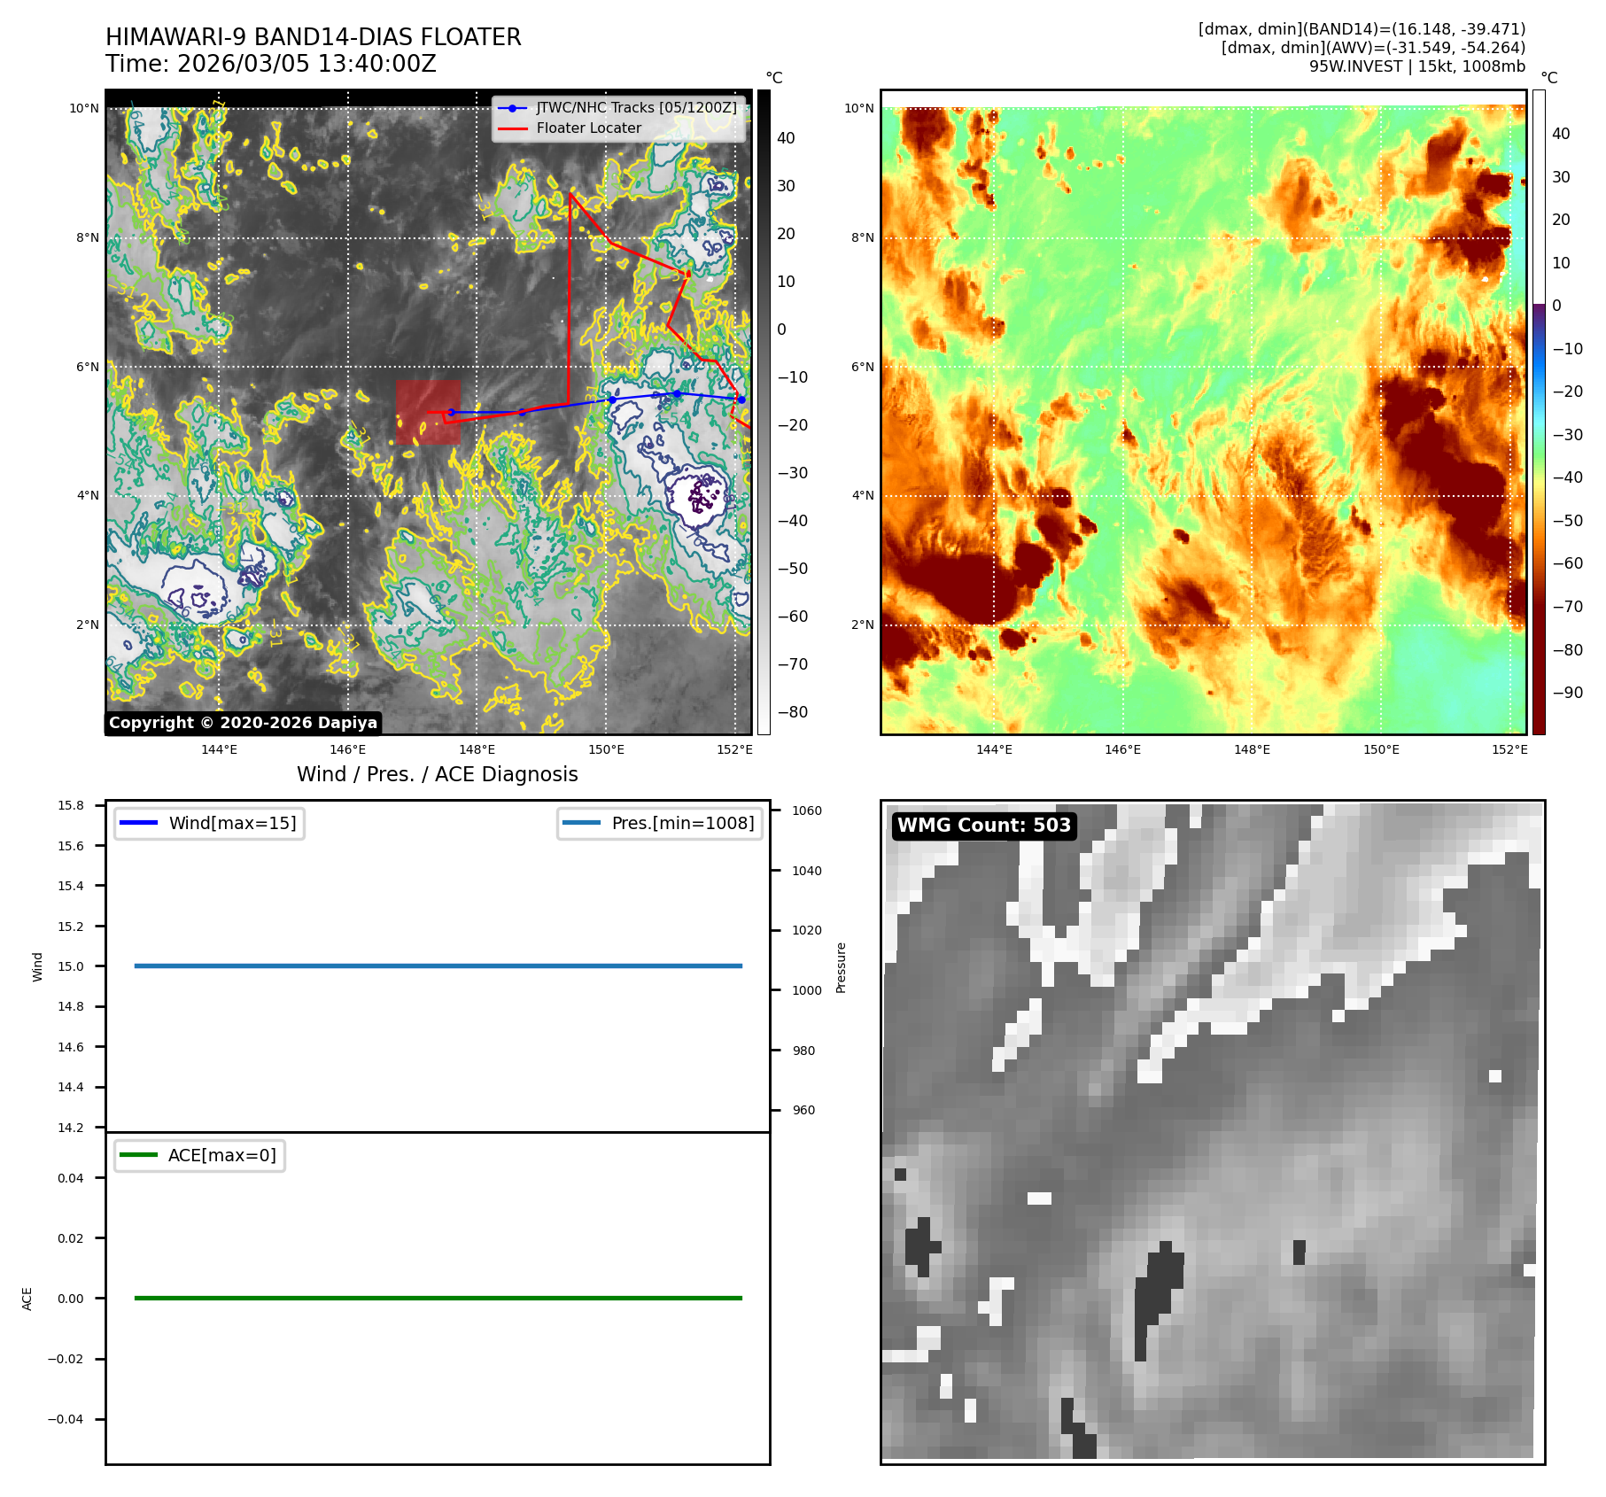The width and height of the screenshot is (1606, 1497).
Task: Click the 95W.INVEST storm info text
Action: tap(1416, 66)
